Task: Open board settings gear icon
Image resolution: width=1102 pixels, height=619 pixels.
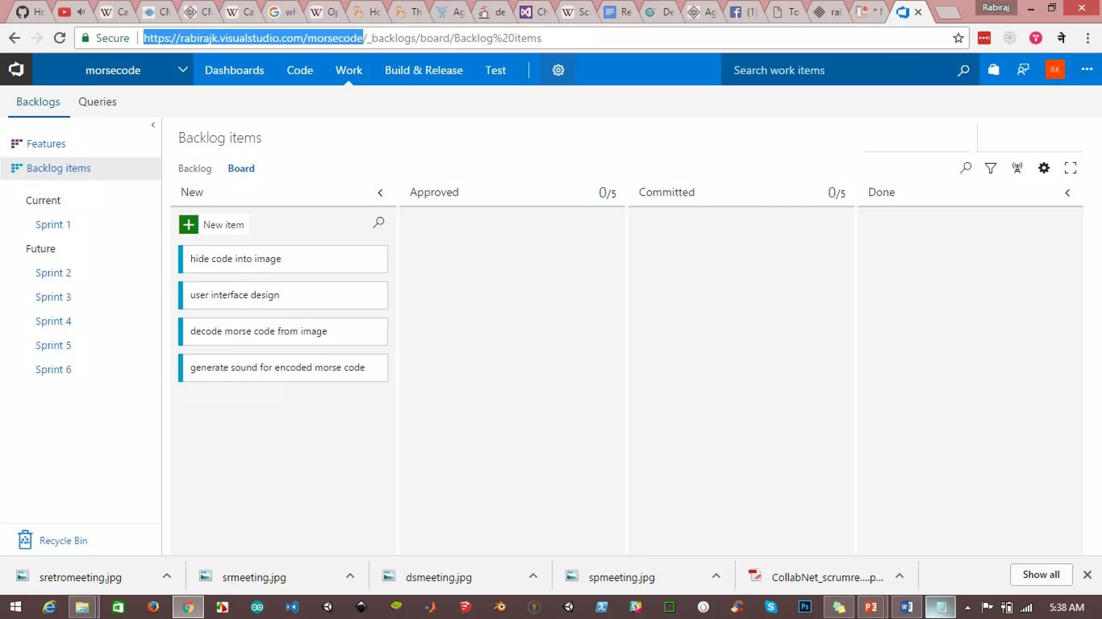Action: [x=1043, y=168]
